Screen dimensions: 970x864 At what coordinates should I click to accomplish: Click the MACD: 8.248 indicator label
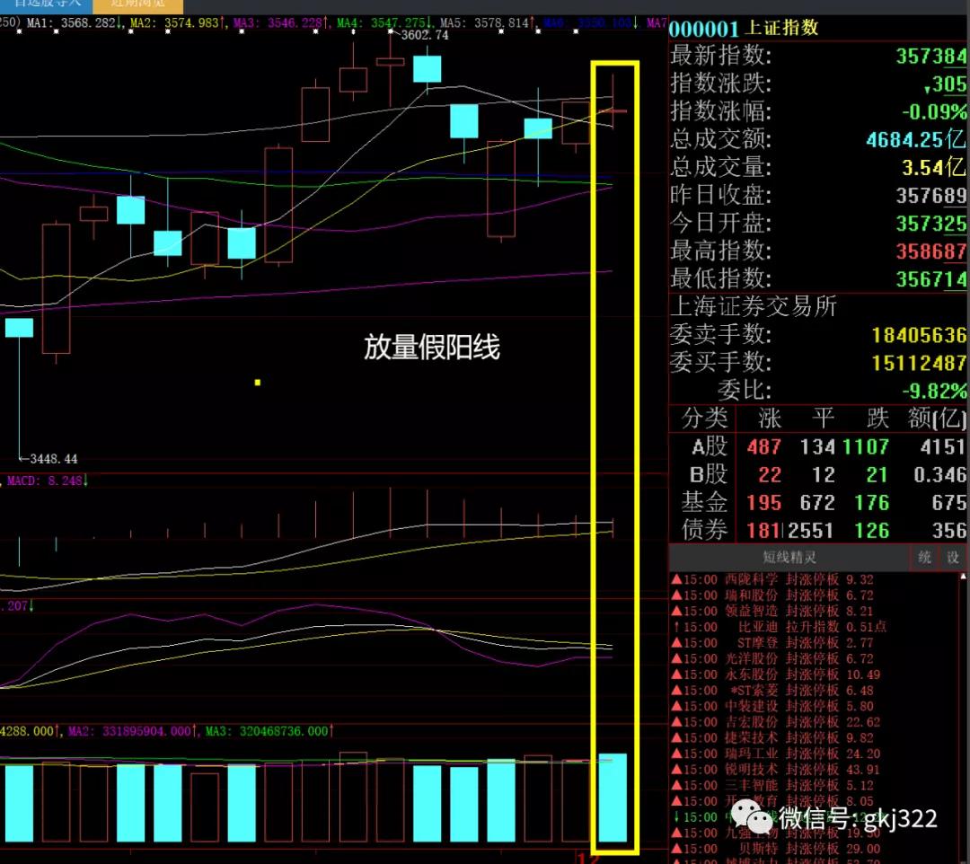[48, 480]
